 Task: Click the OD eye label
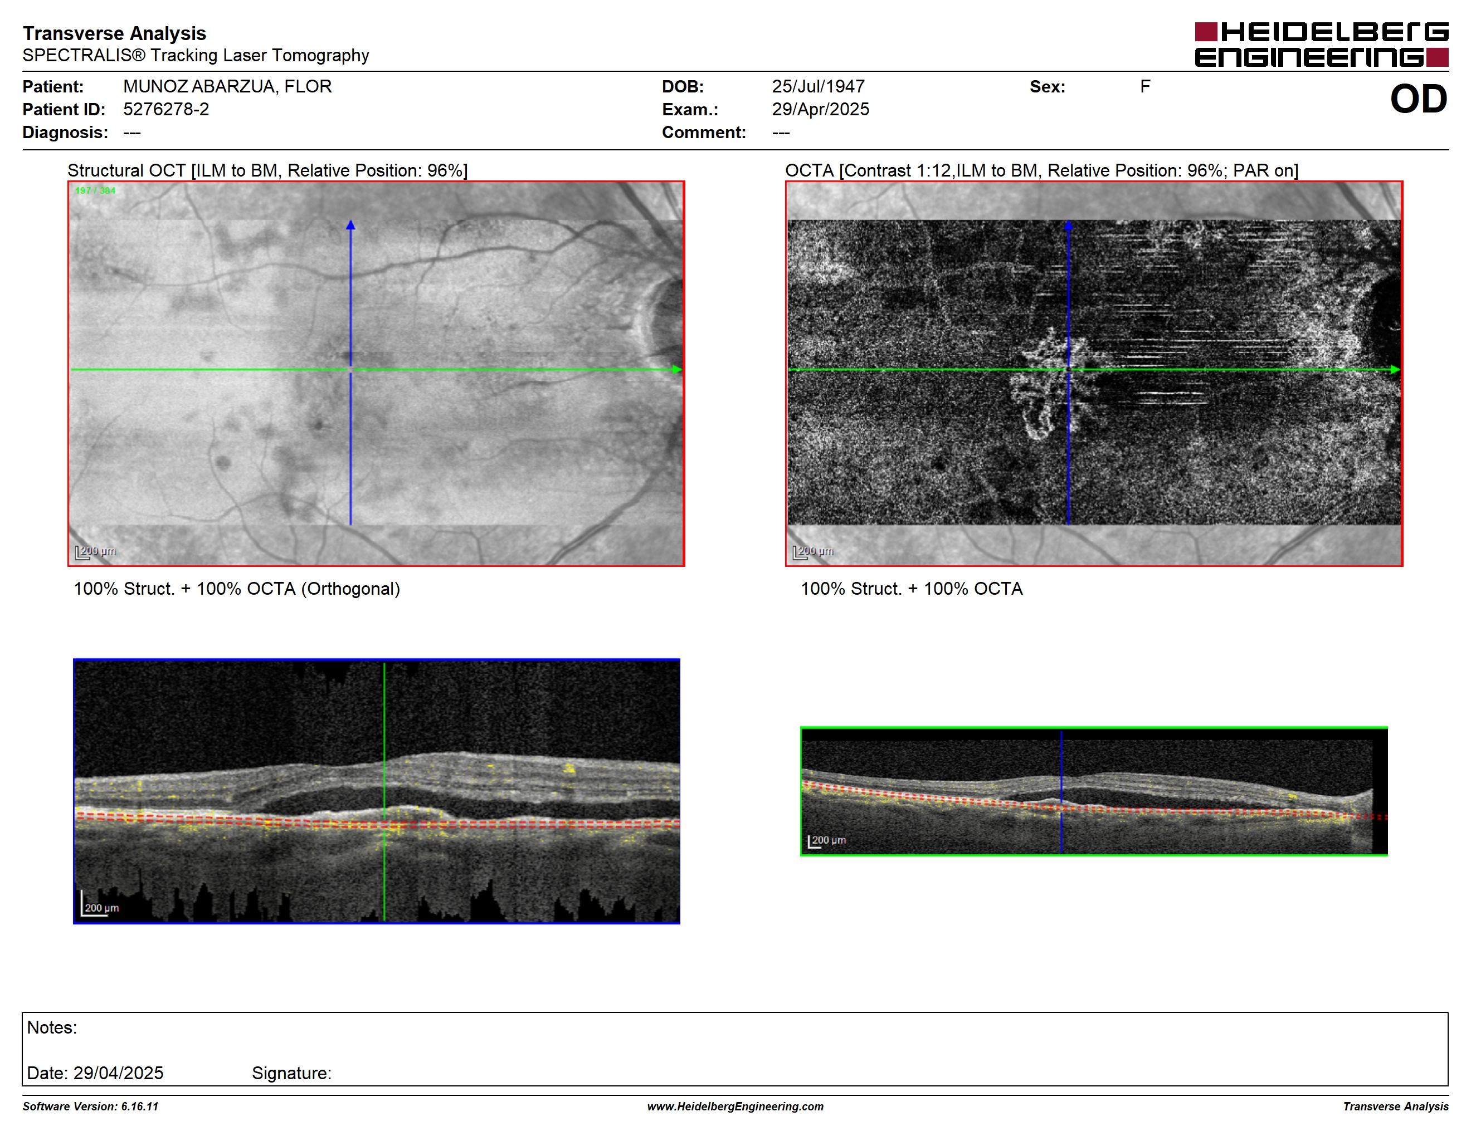(x=1419, y=99)
